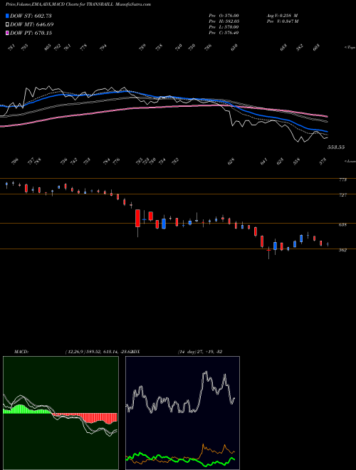Click the 635 price level label
The width and height of the screenshot is (356, 470).
pos(342,225)
